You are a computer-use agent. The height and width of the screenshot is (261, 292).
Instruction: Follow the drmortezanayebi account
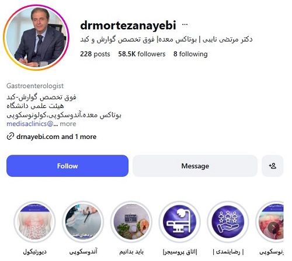(67, 166)
